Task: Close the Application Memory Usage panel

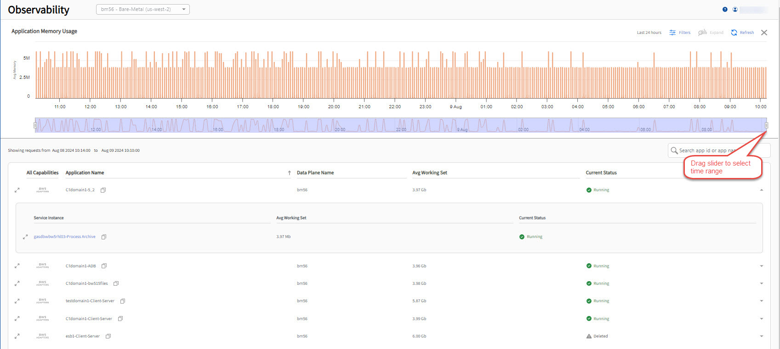Action: pyautogui.click(x=764, y=33)
